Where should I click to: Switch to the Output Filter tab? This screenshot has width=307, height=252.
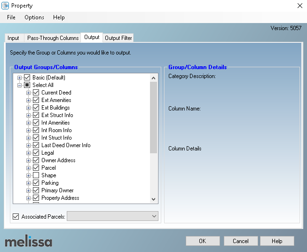tap(118, 38)
